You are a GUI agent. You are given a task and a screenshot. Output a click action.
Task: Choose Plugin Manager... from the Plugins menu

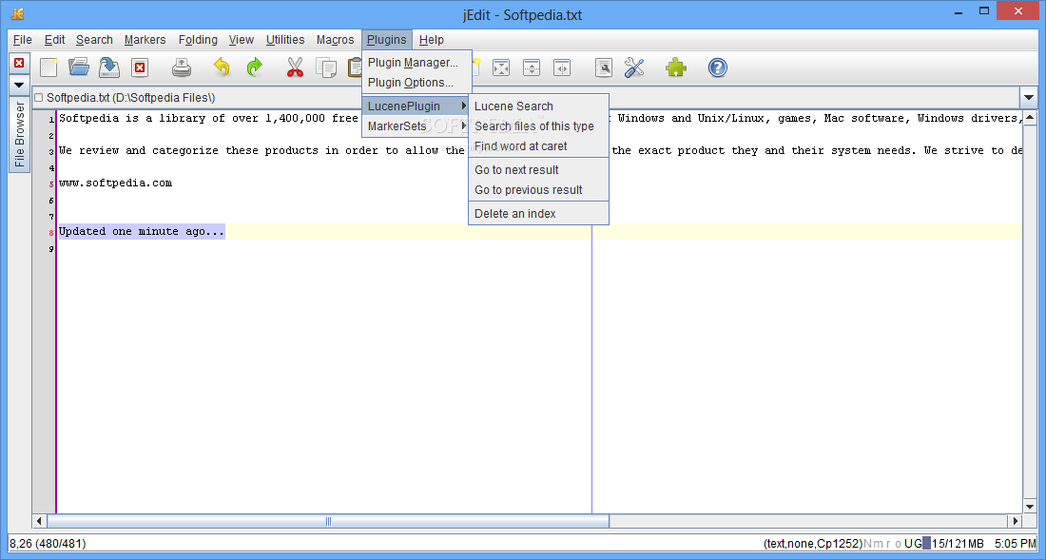(416, 63)
